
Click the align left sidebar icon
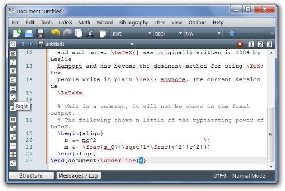coord(13,80)
